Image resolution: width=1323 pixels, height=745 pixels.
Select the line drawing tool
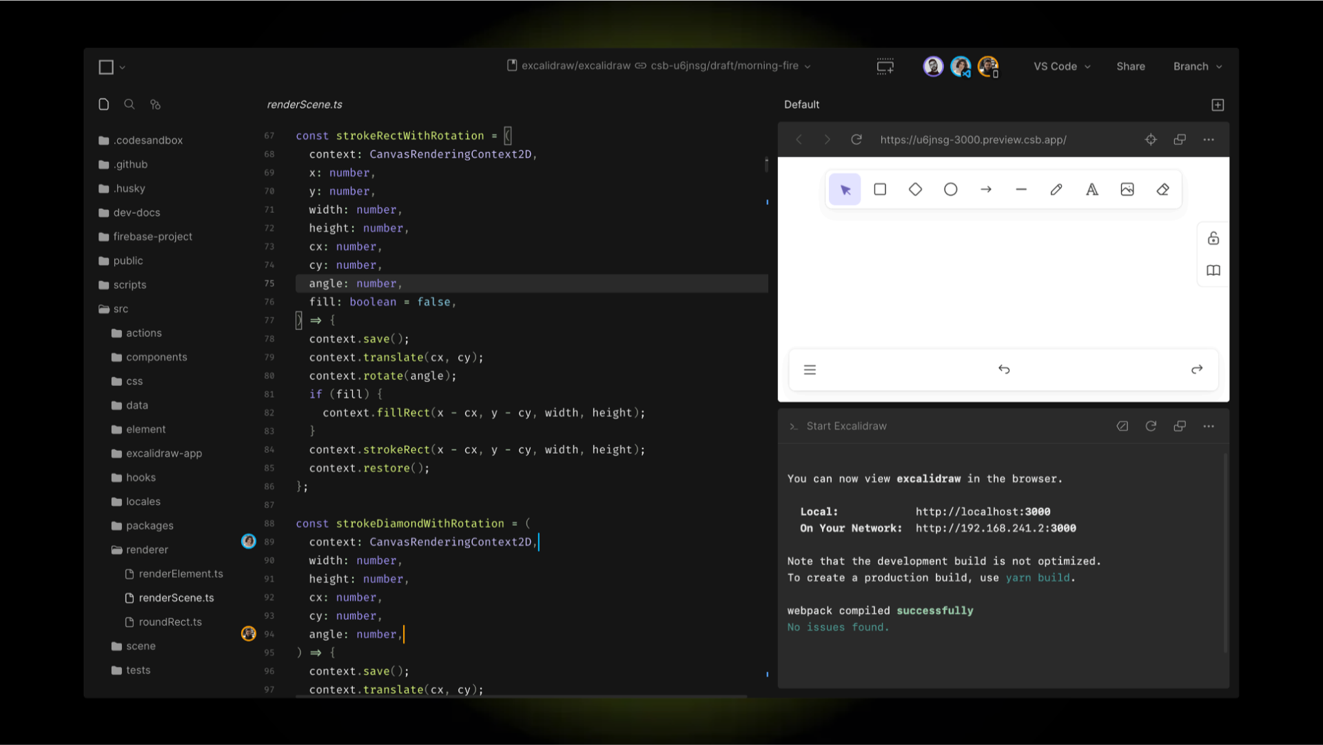coord(1021,190)
